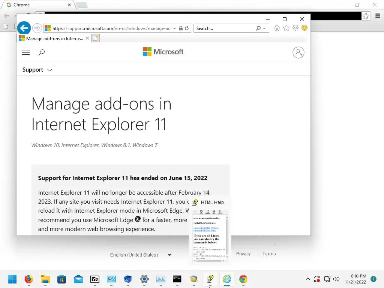Click the smiley feedback icon
Viewport: 384px width, 288px height.
[x=304, y=28]
